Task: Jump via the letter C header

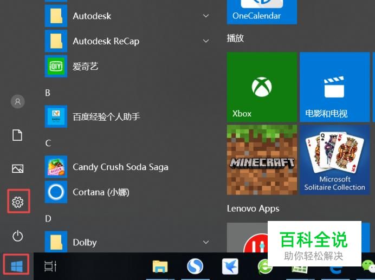Action: point(48,143)
